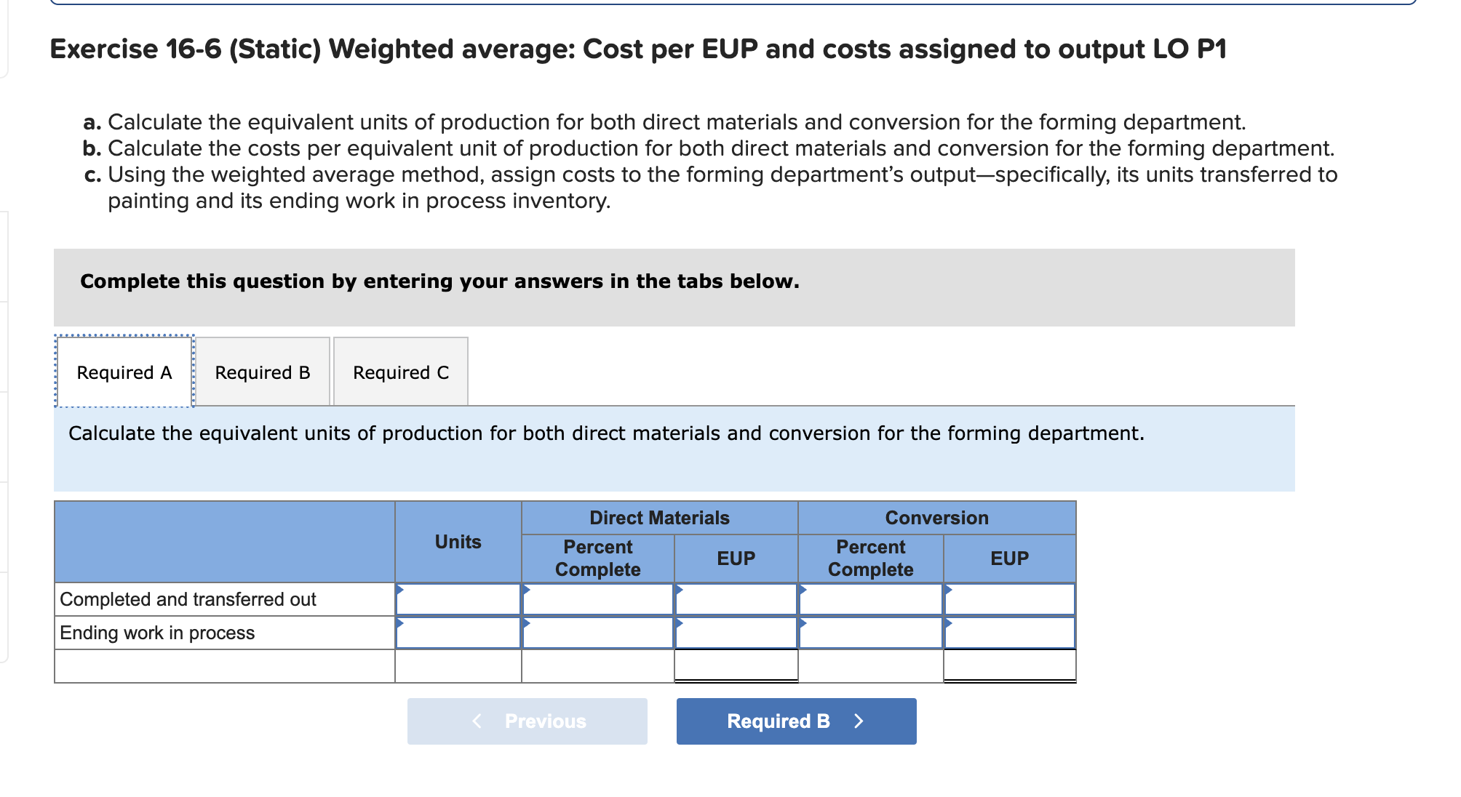Open Conversion Percent Complete cell, ending WIP row

(x=871, y=633)
